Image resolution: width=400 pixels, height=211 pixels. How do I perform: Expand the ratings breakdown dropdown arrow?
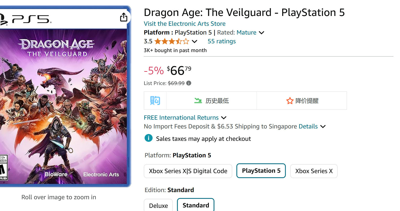pos(194,41)
